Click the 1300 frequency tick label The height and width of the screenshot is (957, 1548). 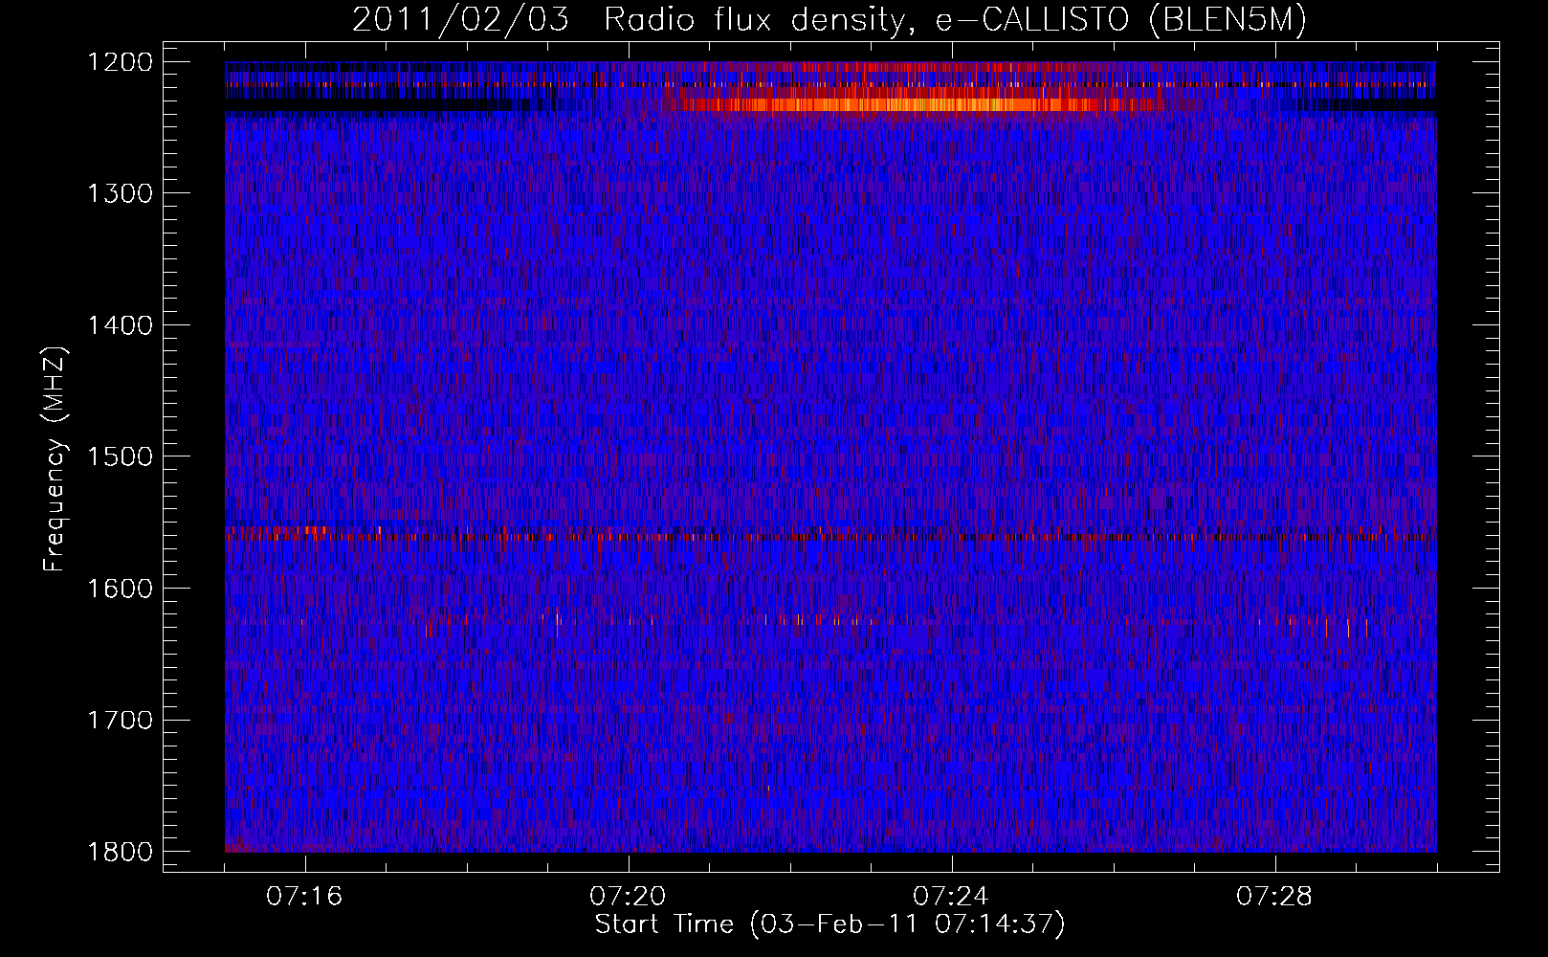coord(120,193)
